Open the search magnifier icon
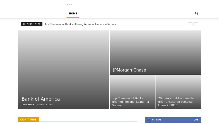Viewport: 219px width, 124px height. [x=197, y=13]
